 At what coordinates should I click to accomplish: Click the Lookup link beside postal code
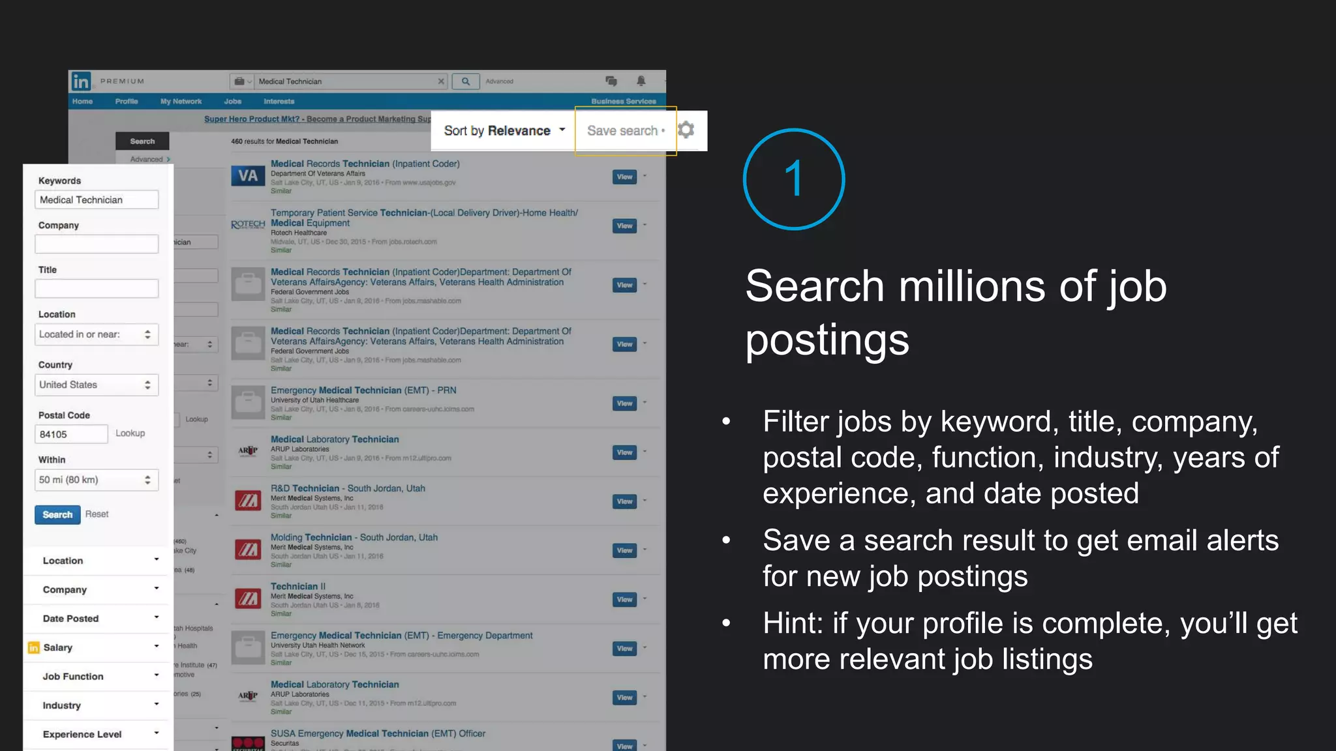130,434
